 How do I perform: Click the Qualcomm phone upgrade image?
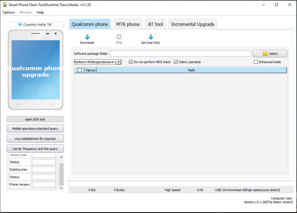tap(36, 70)
